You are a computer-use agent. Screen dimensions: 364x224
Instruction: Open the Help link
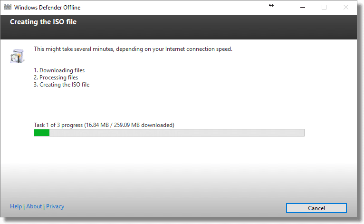[x=16, y=206]
